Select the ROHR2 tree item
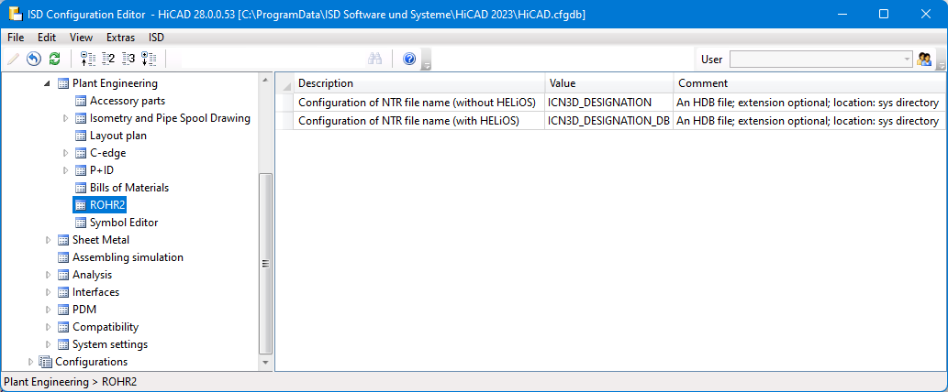The image size is (948, 392). click(x=107, y=205)
